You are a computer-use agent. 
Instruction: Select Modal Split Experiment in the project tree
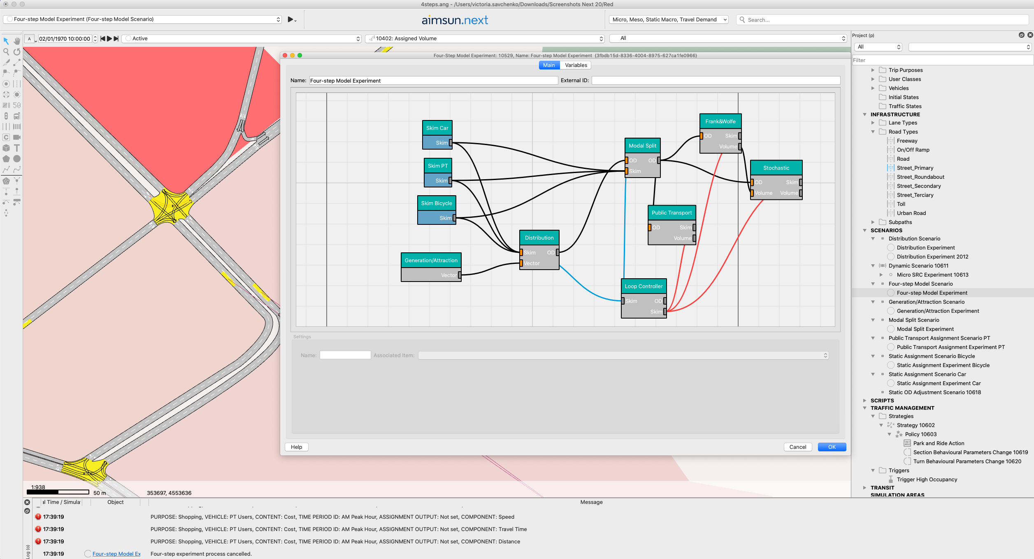[925, 329]
